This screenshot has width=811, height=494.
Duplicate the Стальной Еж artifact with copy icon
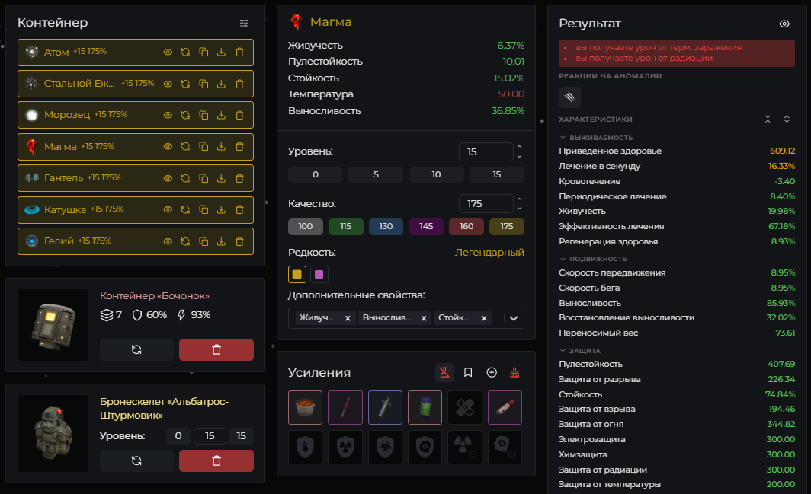pyautogui.click(x=204, y=84)
